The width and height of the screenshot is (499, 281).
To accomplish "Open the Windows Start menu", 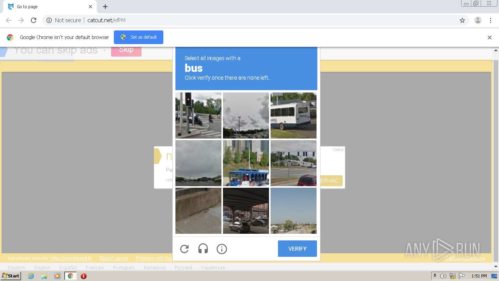I will click(11, 276).
